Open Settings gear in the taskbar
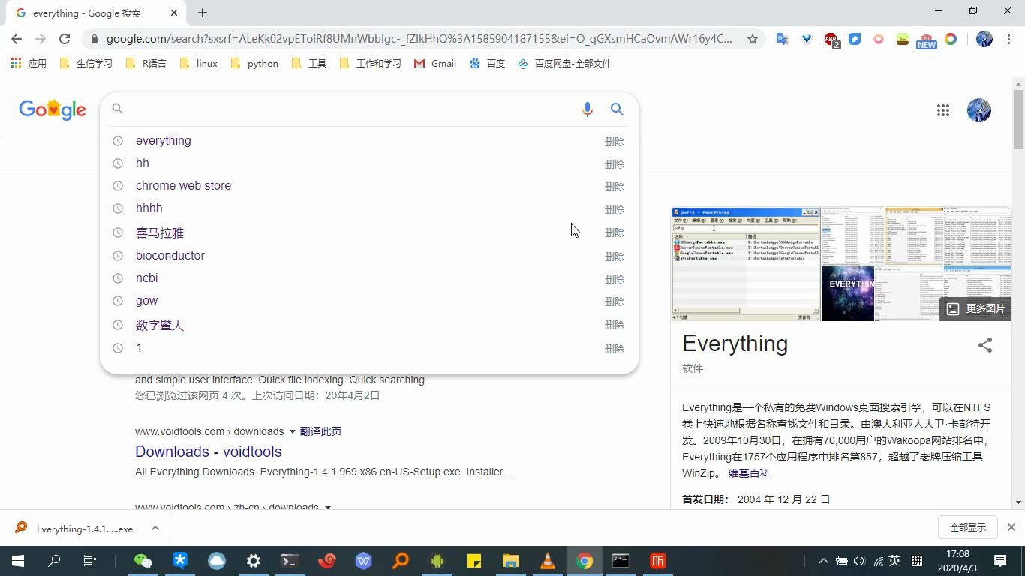 pos(254,561)
